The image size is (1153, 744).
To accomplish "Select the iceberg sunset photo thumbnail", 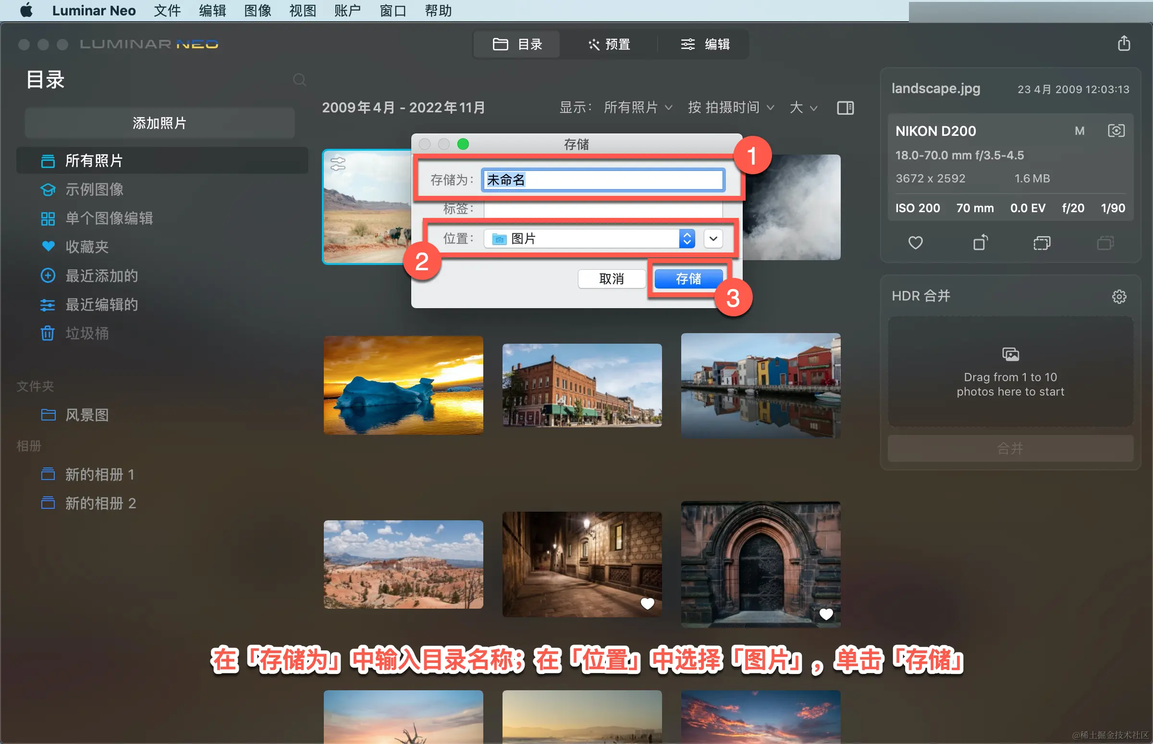I will tap(403, 385).
